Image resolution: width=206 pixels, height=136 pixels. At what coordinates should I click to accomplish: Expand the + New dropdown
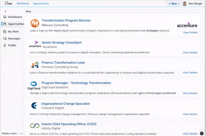pos(174,4)
